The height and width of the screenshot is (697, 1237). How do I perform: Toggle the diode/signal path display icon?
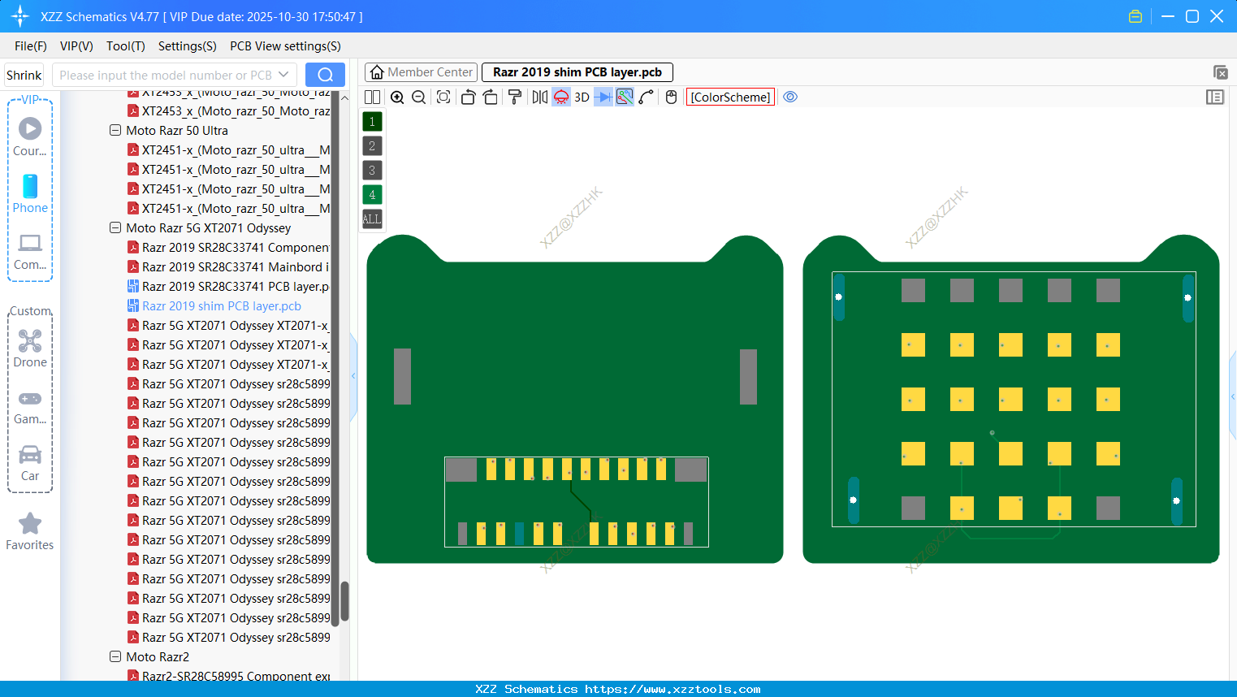pyautogui.click(x=603, y=97)
